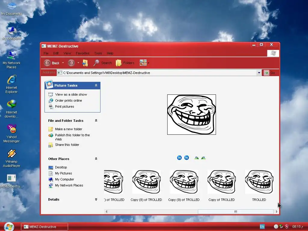
Task: Click the green Go arrow button
Action: [266, 73]
